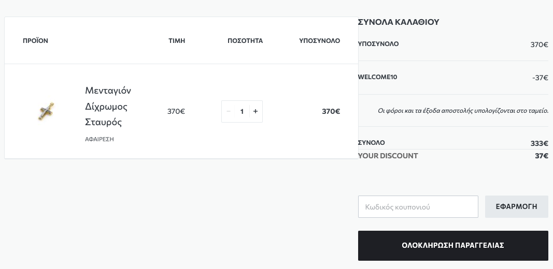553x269 pixels.
Task: Click the ΣΥΝΟΛΑ ΚΑΛΑΘΙΟΥ heading
Action: coord(399,22)
